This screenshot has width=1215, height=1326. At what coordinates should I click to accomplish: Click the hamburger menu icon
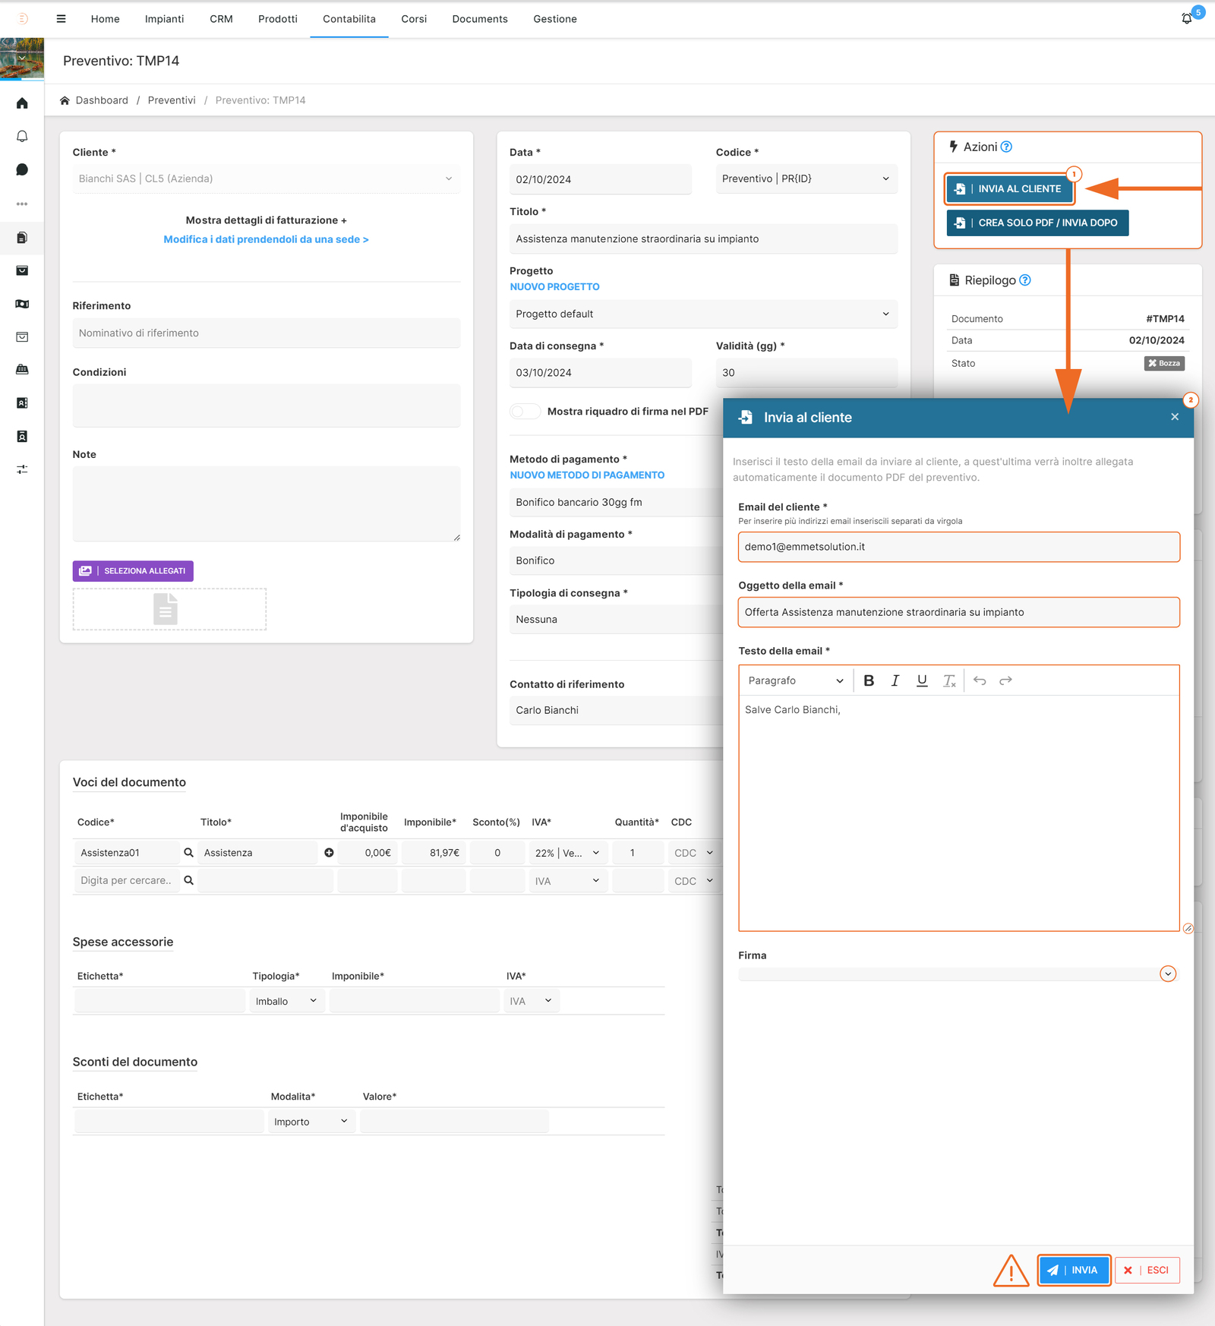pyautogui.click(x=61, y=19)
